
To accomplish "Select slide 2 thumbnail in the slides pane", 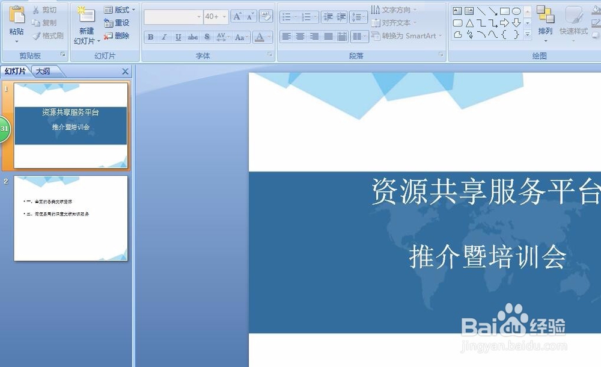I will tap(70, 218).
